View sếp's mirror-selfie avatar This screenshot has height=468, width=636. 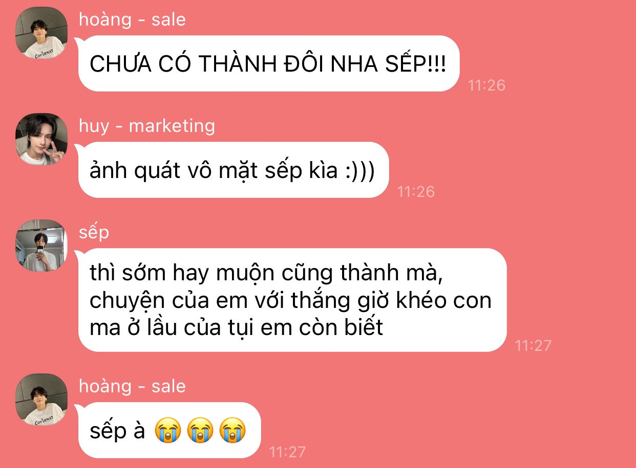41,246
